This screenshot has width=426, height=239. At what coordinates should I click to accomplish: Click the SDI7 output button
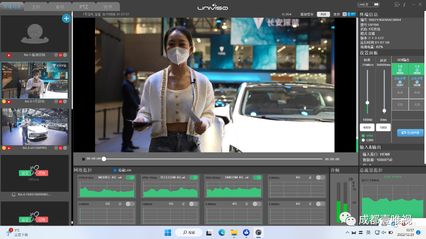(400, 82)
